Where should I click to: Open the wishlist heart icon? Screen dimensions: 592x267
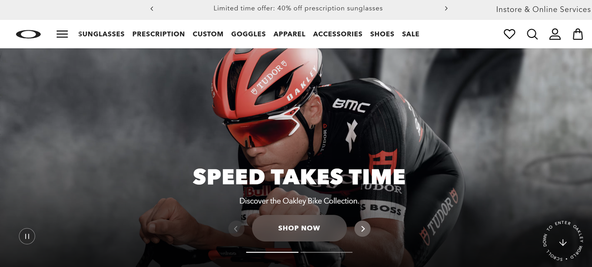(510, 34)
